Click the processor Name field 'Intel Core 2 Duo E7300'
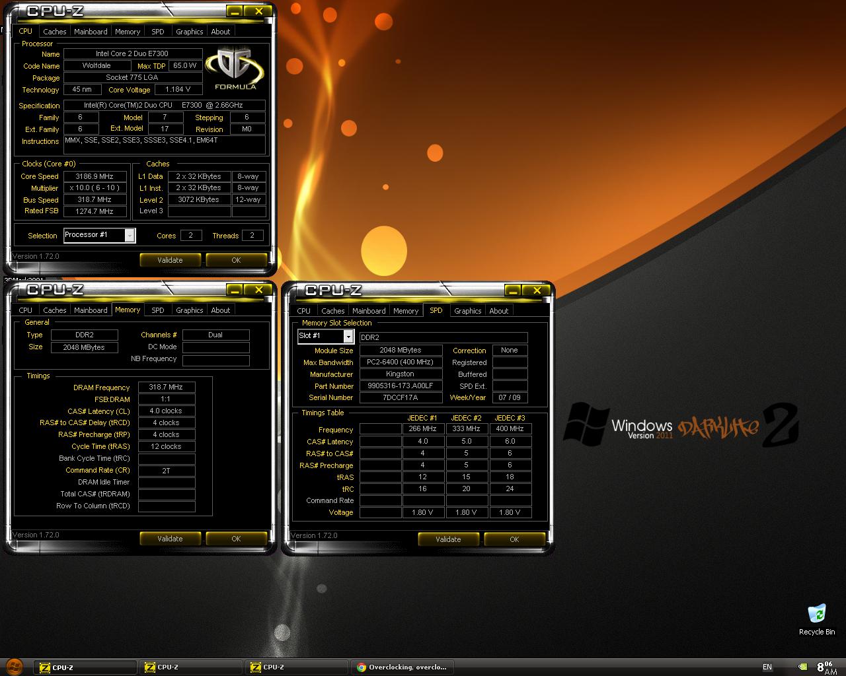This screenshot has width=846, height=676. [133, 54]
